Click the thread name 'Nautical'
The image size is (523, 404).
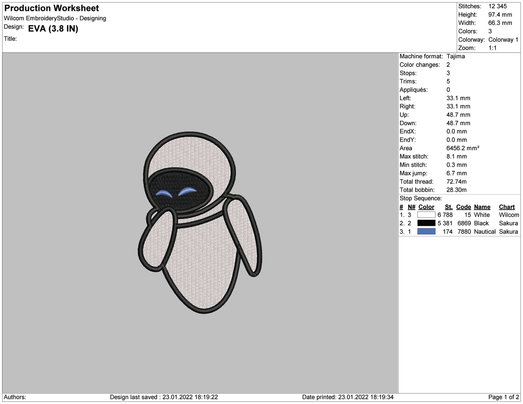point(485,231)
